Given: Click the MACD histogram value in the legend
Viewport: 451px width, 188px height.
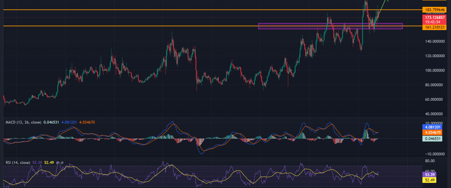Looking at the screenshot, I should (x=51, y=123).
